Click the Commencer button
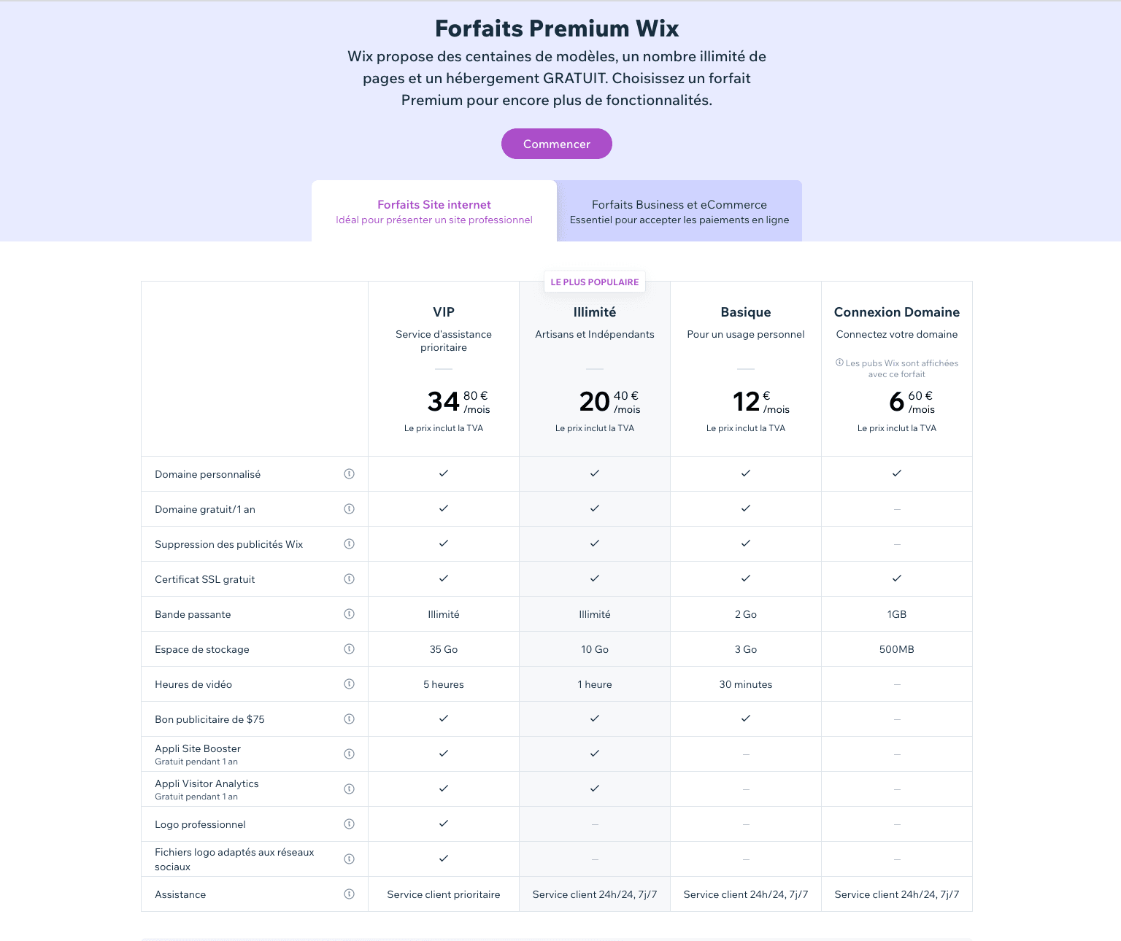 click(557, 144)
